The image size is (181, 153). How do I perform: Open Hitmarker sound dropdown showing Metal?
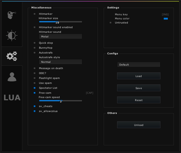pyautogui.click(x=61, y=36)
